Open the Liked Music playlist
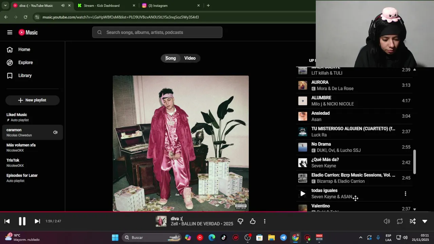The height and width of the screenshot is (244, 434). point(32,117)
